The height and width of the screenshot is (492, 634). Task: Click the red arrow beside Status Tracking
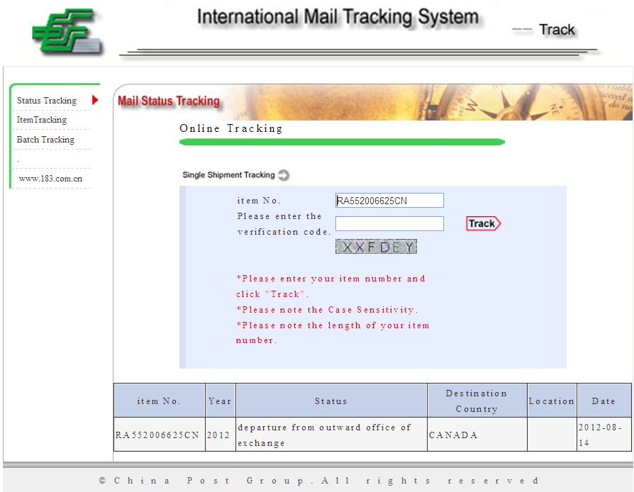(x=95, y=100)
